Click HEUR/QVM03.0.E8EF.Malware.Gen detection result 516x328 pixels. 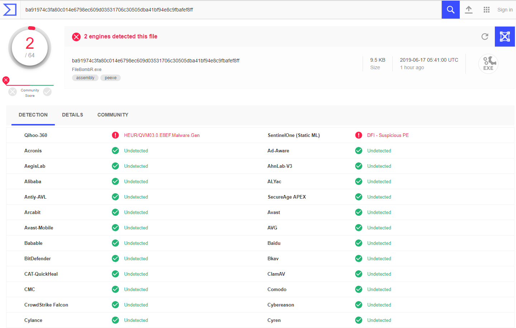tap(162, 135)
